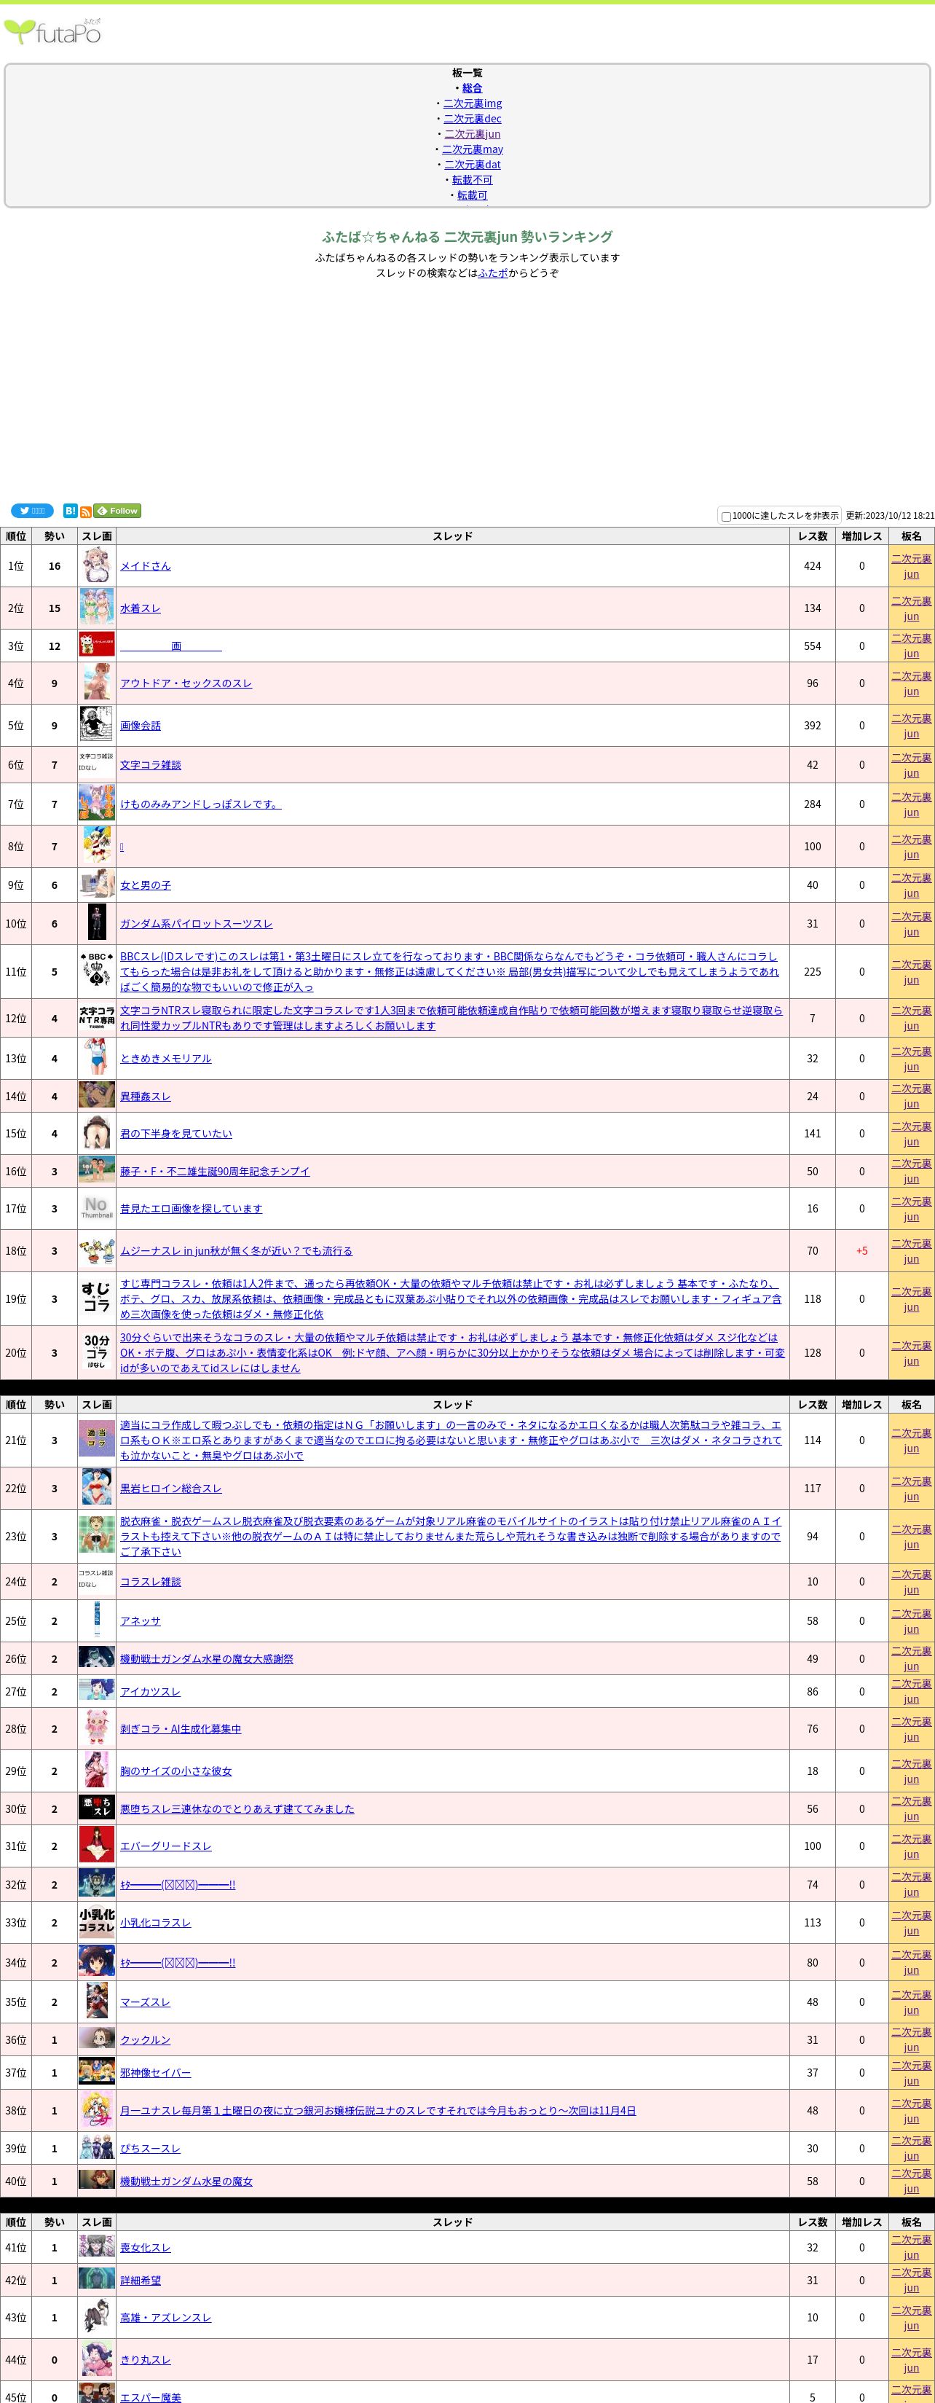Click the Twitter tweet button
The image size is (935, 2403).
pyautogui.click(x=32, y=510)
